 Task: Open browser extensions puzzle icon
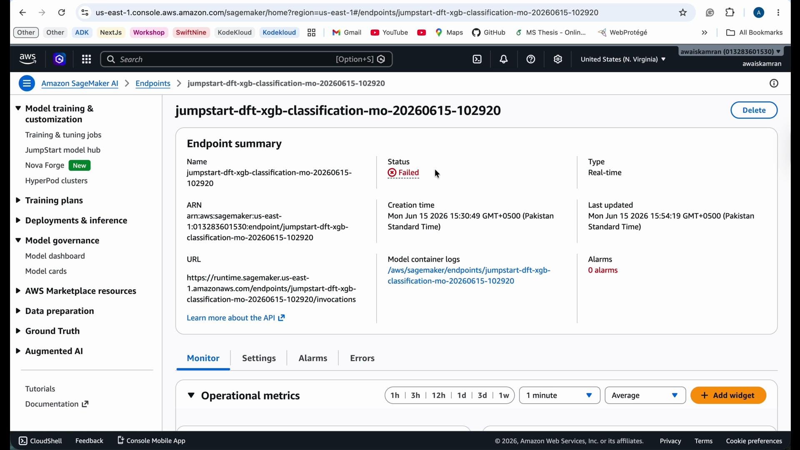tap(730, 12)
